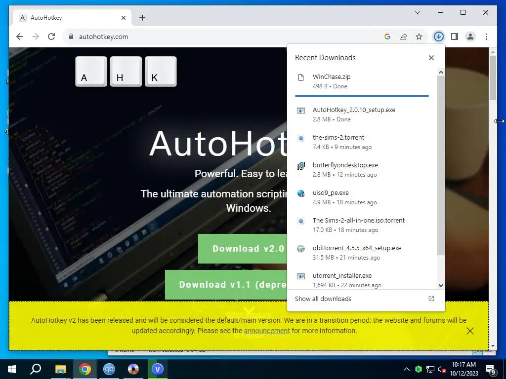Go back using the browser back arrow
Screen dimensions: 506x379
pyautogui.click(x=20, y=37)
